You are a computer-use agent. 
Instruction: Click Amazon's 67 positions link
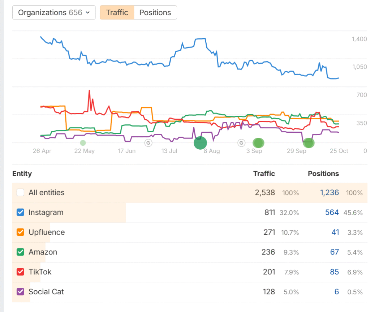click(334, 252)
